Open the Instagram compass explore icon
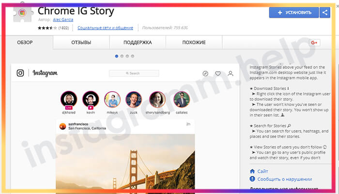The width and height of the screenshot is (339, 194). [205, 74]
